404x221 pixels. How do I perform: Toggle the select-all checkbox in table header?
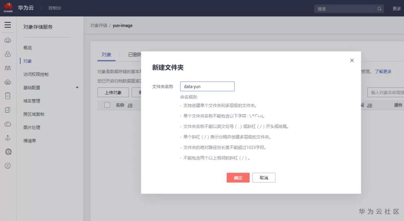click(x=107, y=105)
